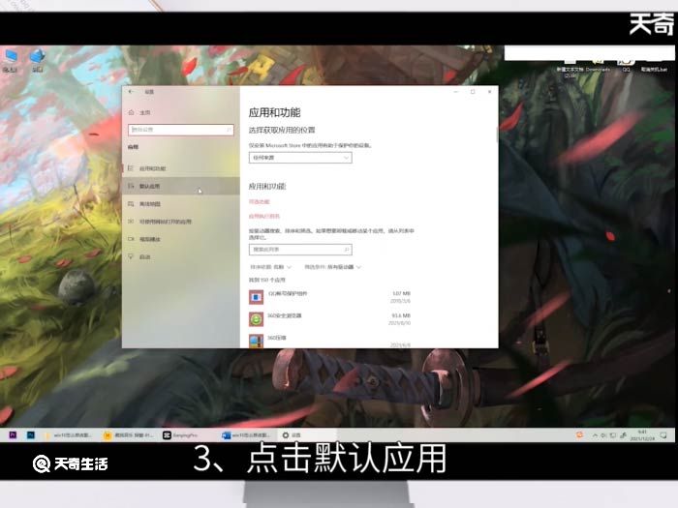Select the QQ desktop shortcut label
This screenshot has height=508, width=678.
click(626, 69)
